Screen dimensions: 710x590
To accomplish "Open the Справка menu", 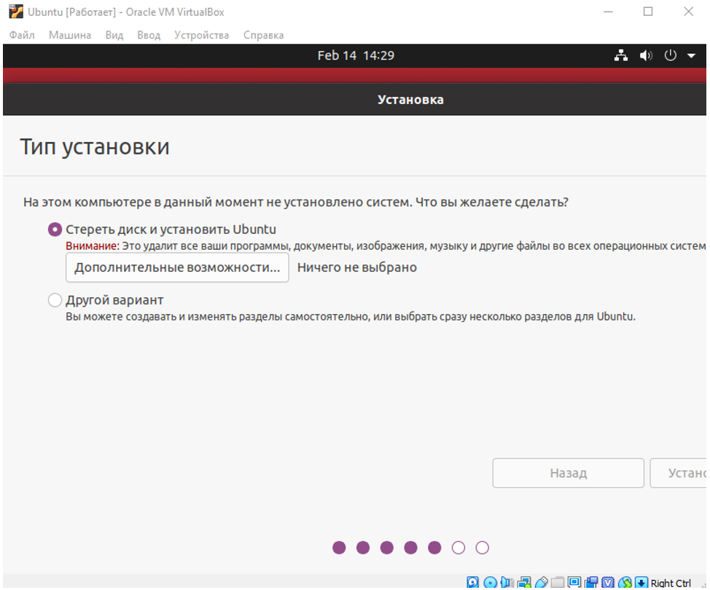I will pyautogui.click(x=263, y=35).
